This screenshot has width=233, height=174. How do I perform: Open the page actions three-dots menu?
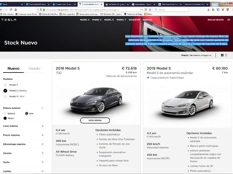(142, 10)
